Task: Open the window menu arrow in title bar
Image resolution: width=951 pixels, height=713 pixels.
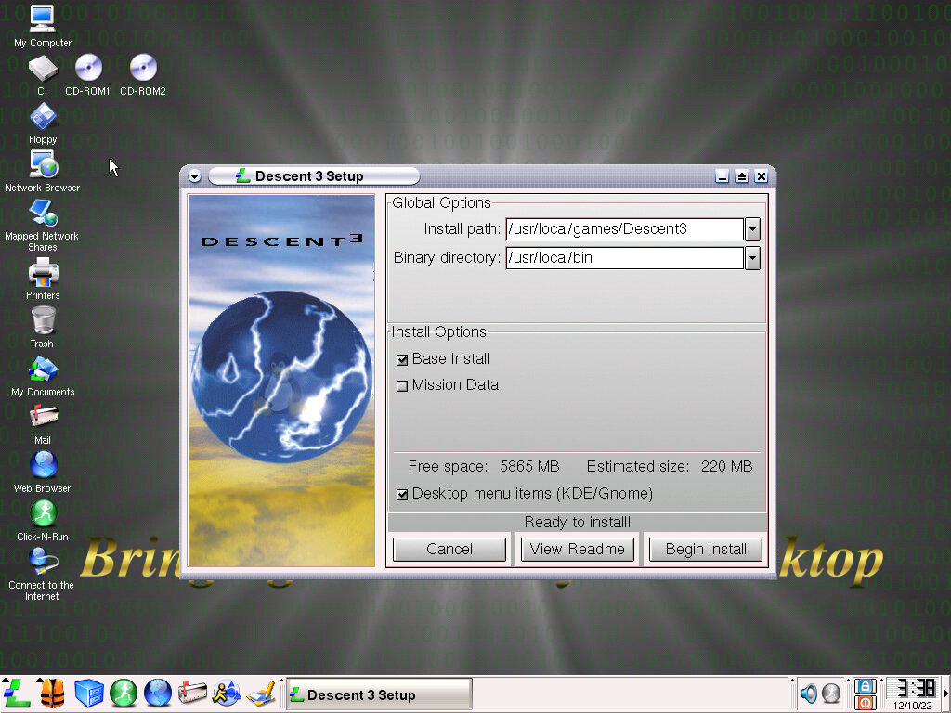Action: click(194, 176)
